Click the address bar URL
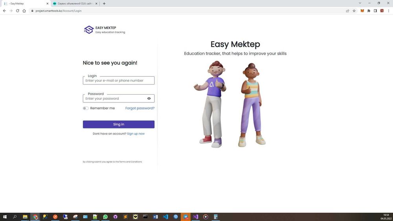The width and height of the screenshot is (393, 221). point(59,11)
